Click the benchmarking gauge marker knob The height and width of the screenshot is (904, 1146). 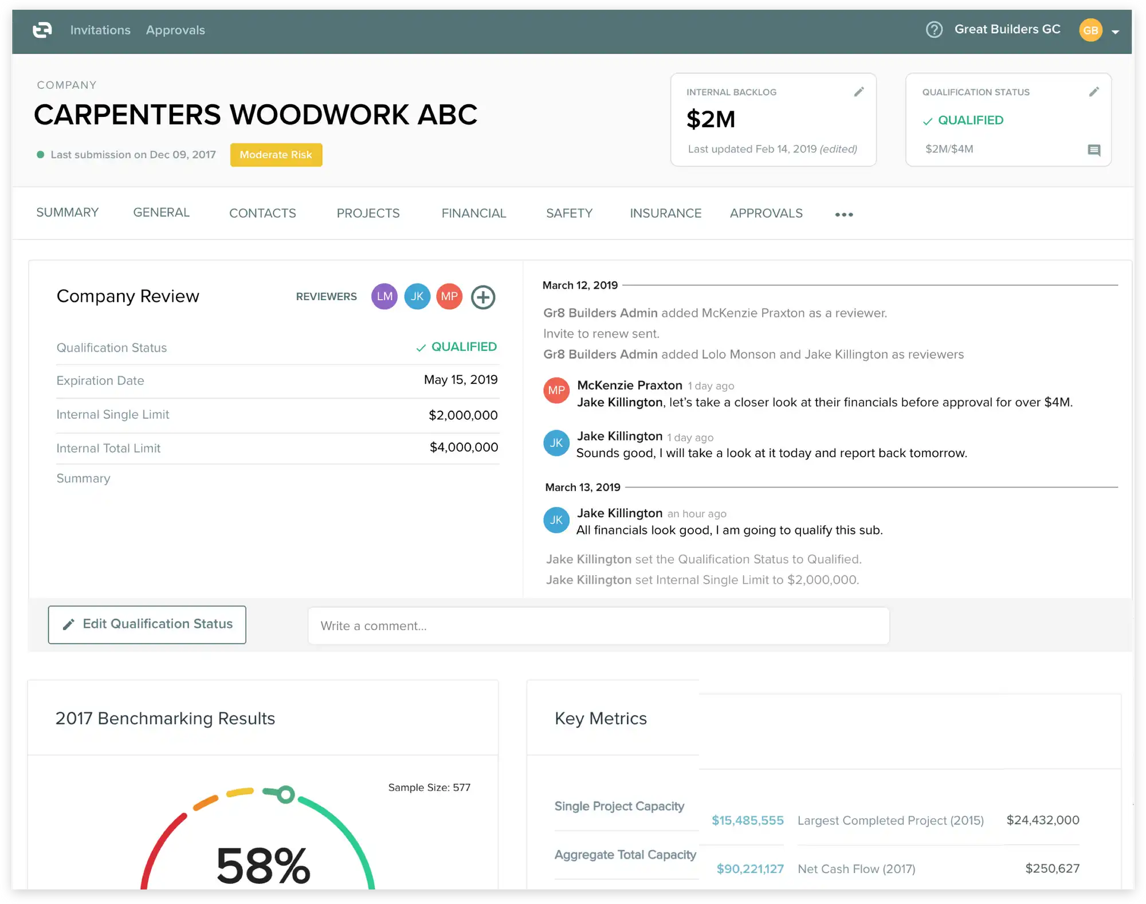pos(285,795)
